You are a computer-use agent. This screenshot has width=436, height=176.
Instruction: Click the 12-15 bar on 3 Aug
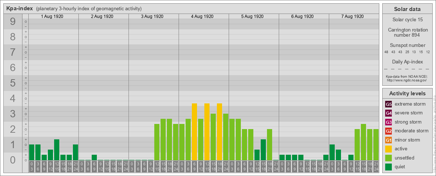click(157, 142)
